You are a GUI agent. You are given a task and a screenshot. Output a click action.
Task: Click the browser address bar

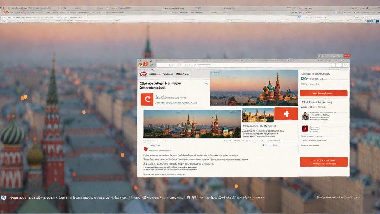[x=243, y=65]
